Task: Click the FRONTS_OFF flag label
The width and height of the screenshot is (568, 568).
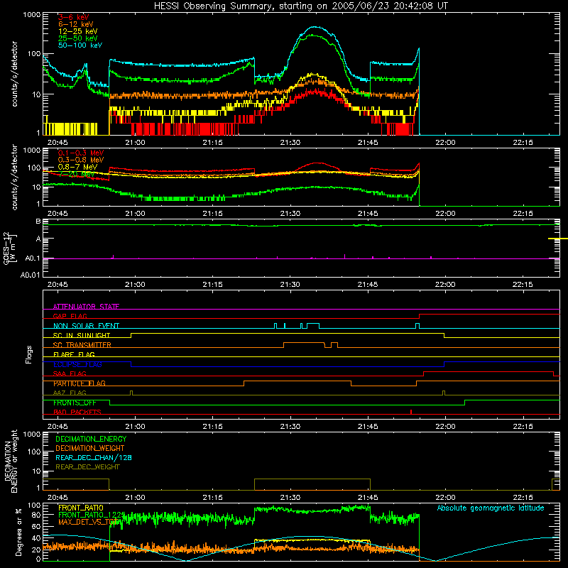Action: click(75, 403)
